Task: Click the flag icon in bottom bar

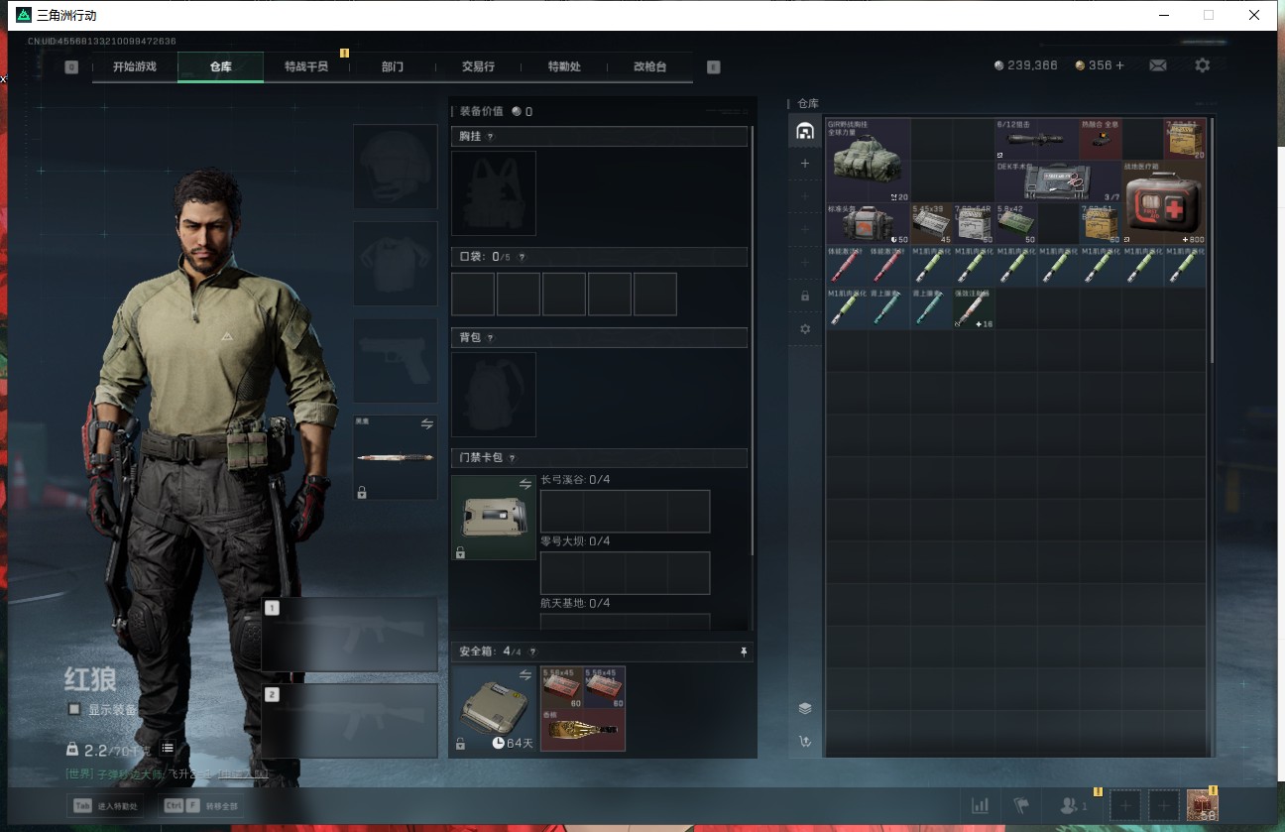Action: tap(1021, 806)
